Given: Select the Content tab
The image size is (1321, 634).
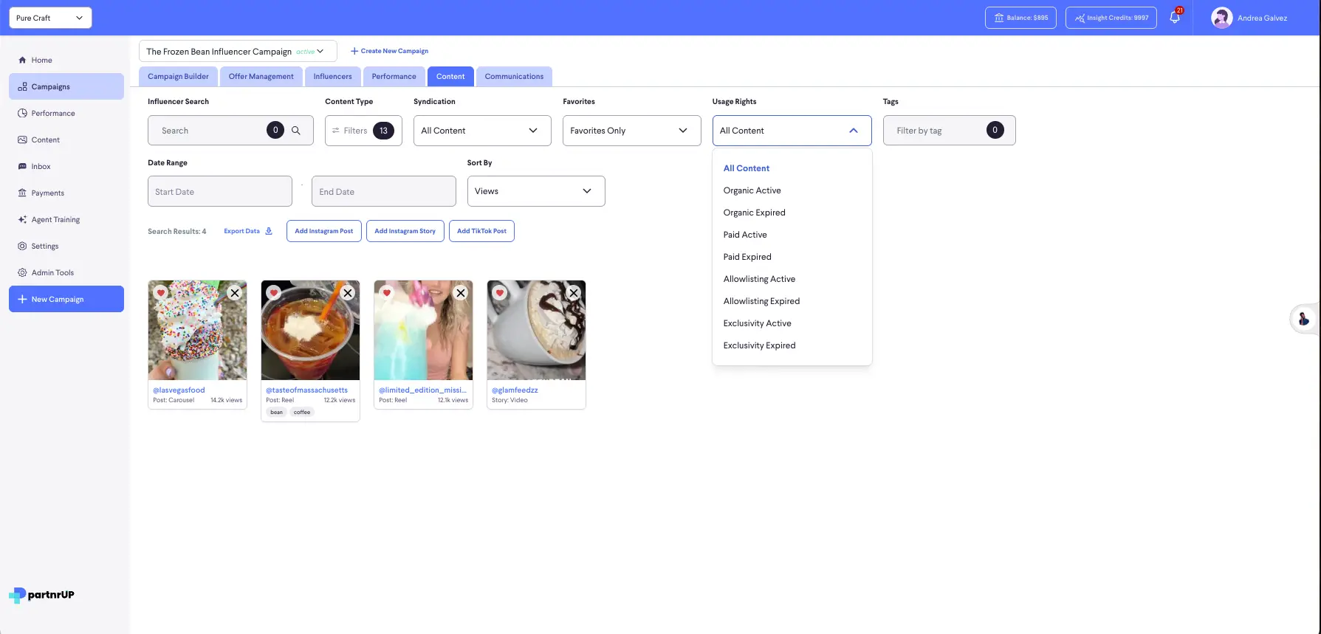Looking at the screenshot, I should (x=450, y=76).
